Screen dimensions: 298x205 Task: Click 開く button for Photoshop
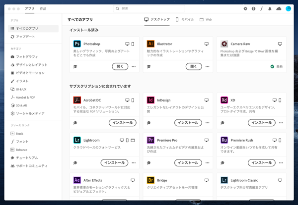120,66
